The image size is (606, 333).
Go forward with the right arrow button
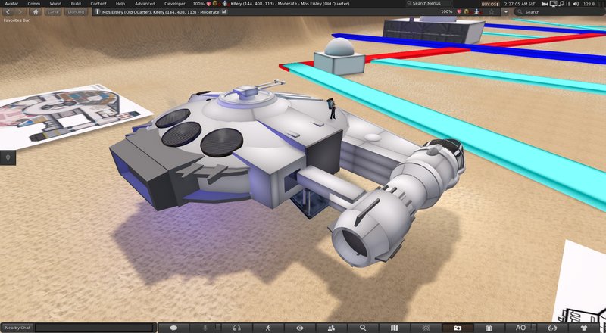[20, 12]
